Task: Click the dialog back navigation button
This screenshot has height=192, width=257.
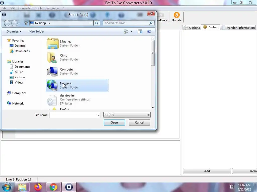Action: point(7,23)
